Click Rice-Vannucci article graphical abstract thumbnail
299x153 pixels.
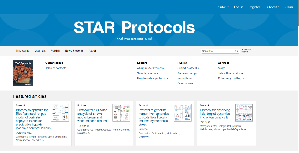click(x=60, y=113)
